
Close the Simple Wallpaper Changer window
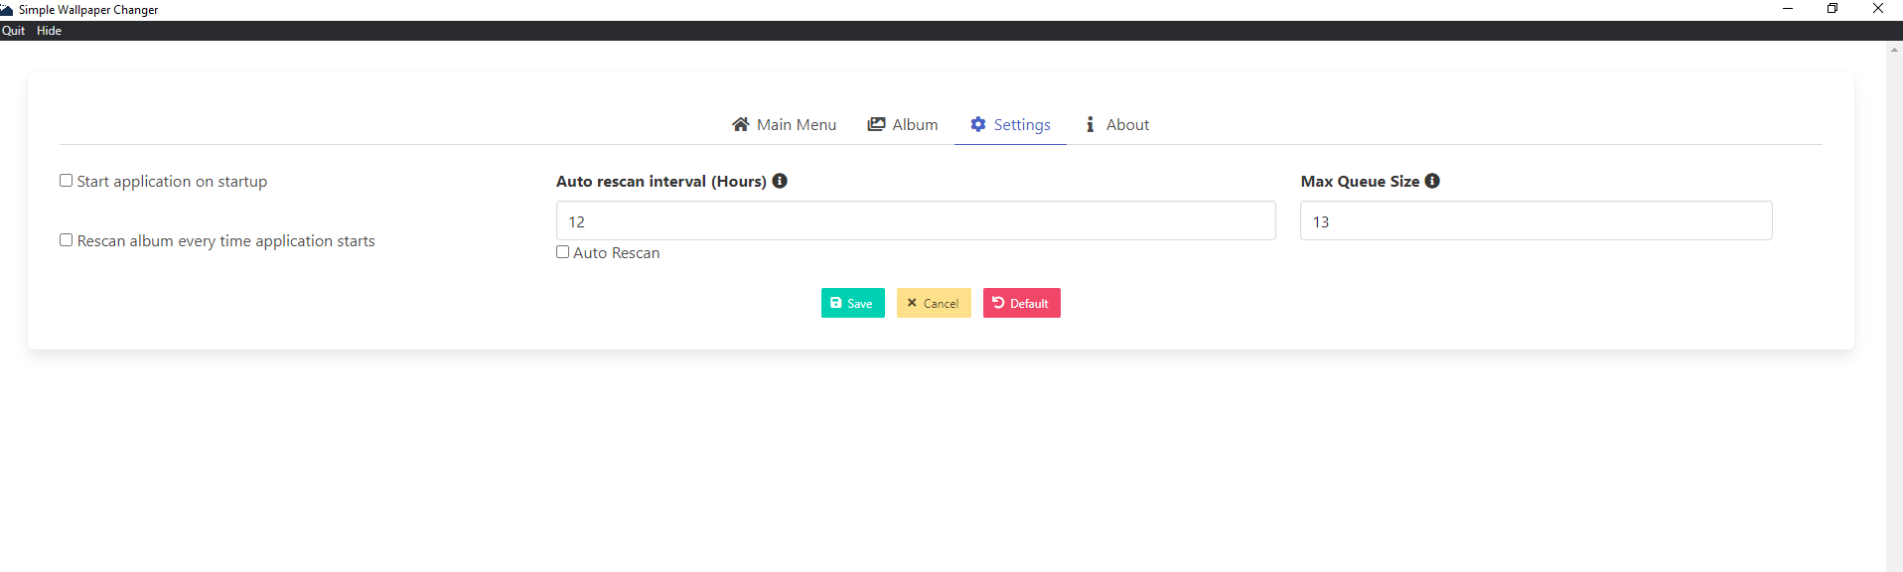[x=1878, y=9]
